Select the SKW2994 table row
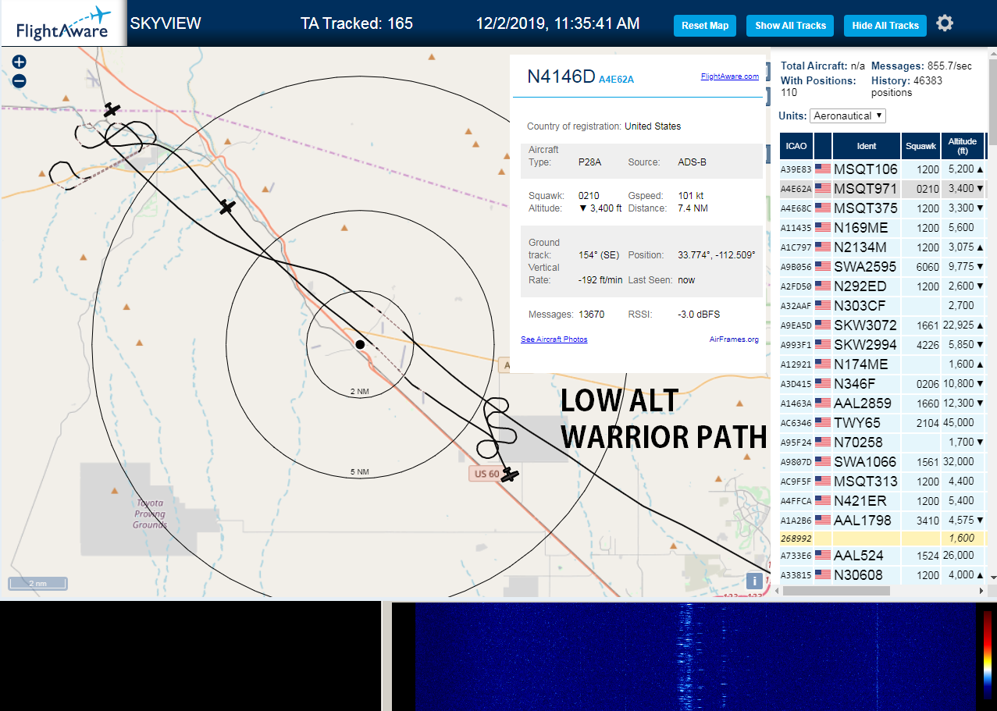The image size is (997, 711). (x=882, y=344)
